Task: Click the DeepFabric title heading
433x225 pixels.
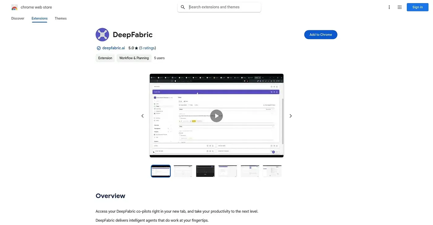Action: coord(133,35)
